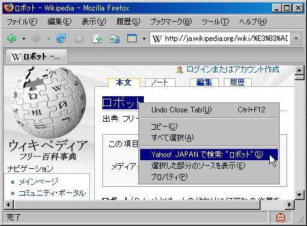The width and height of the screenshot is (307, 226).
Task: Open the Forward history dropdown arrow
Action: [48, 38]
